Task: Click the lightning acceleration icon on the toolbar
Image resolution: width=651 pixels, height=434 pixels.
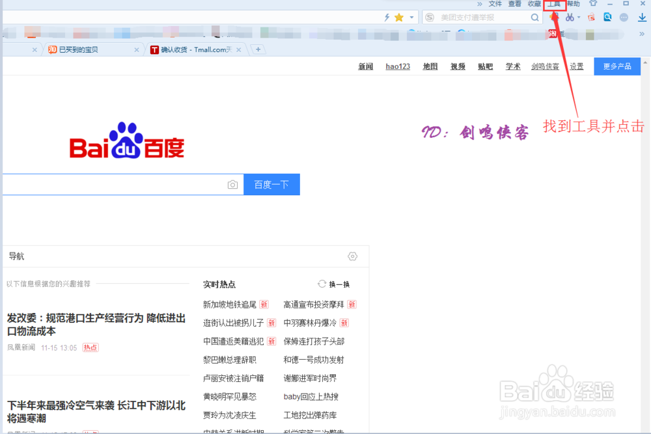Action: (x=387, y=18)
